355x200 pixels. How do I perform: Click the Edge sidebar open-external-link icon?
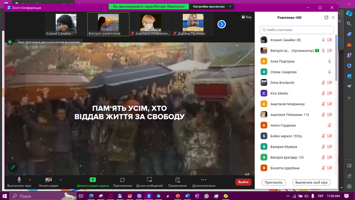point(349,176)
